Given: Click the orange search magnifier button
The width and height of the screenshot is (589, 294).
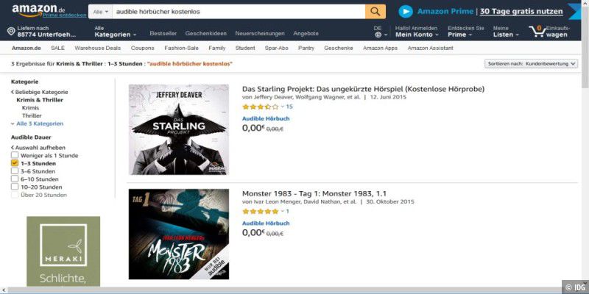Looking at the screenshot, I should pyautogui.click(x=375, y=12).
